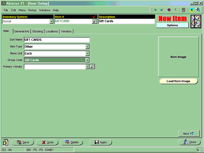Open the Inventory System dropdown
204x153 pixels.
point(51,21)
